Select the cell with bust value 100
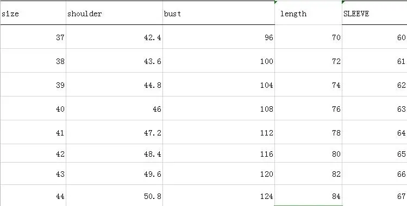 [218, 61]
